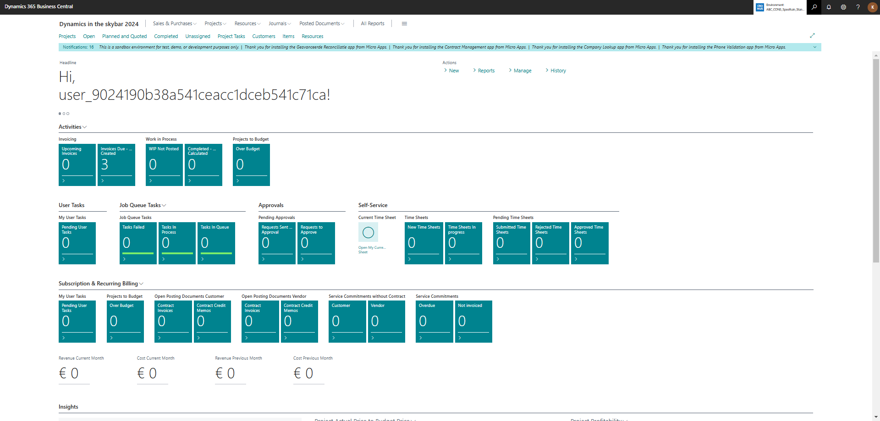Click the vertical page scrollbar

[x=876, y=160]
